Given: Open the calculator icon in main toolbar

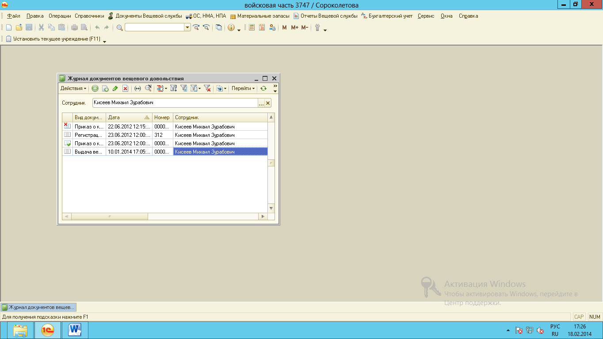Looking at the screenshot, I should (252, 27).
